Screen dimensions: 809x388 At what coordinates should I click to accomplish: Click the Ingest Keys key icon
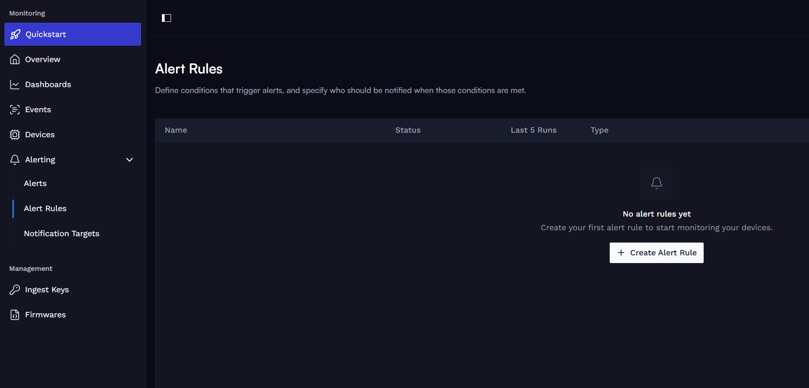click(15, 290)
